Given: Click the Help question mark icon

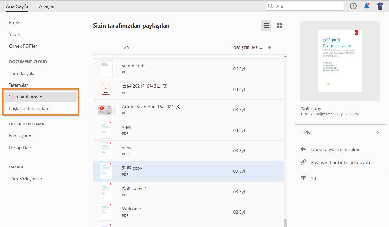Looking at the screenshot, I should 353,6.
